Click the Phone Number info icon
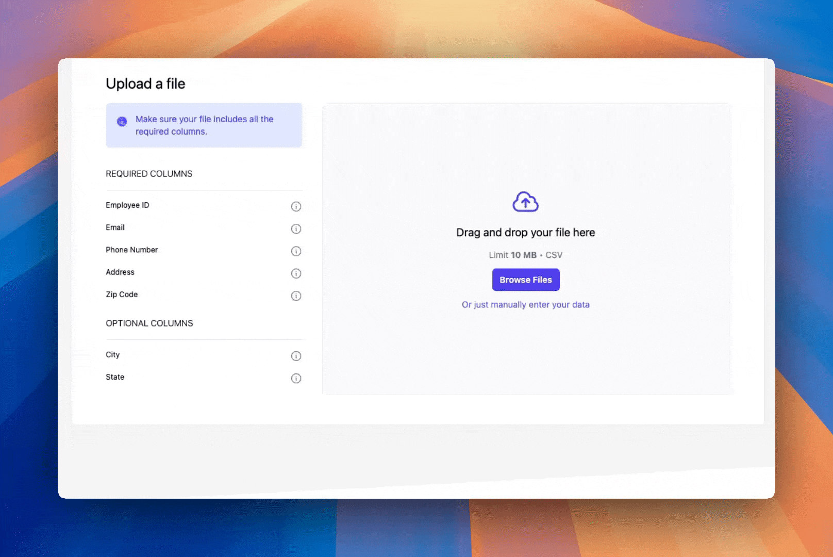 click(x=296, y=251)
